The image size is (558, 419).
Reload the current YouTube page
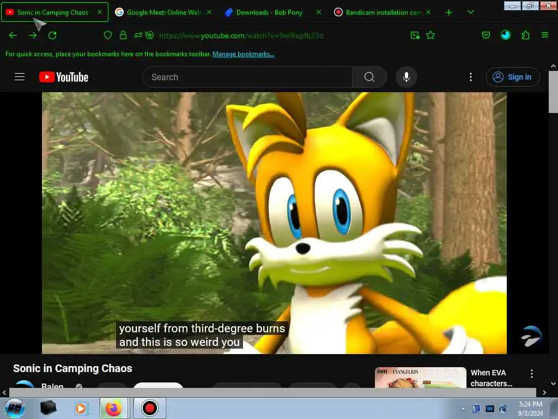click(52, 35)
